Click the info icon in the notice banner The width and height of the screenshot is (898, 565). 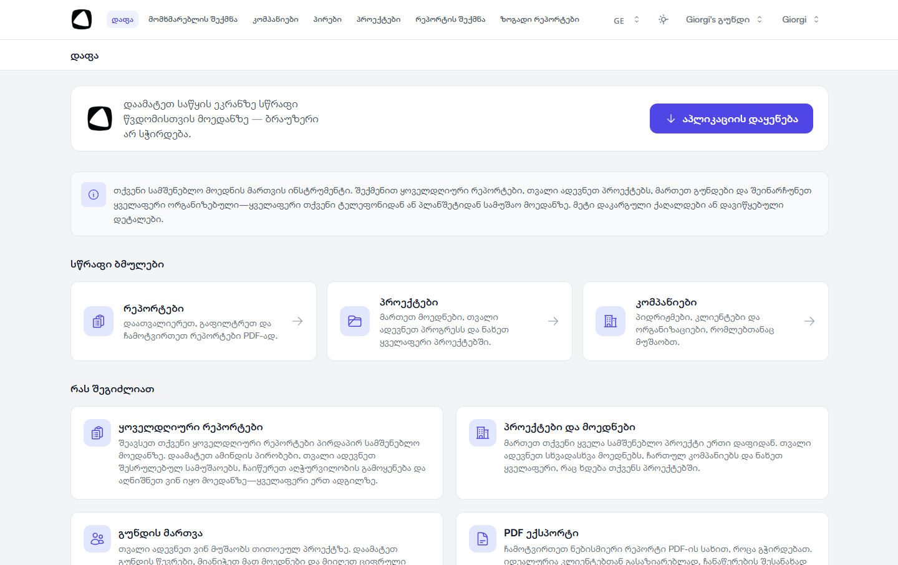(x=94, y=195)
